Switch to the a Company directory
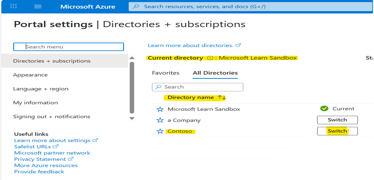This screenshot has height=180, width=374. coord(337,120)
